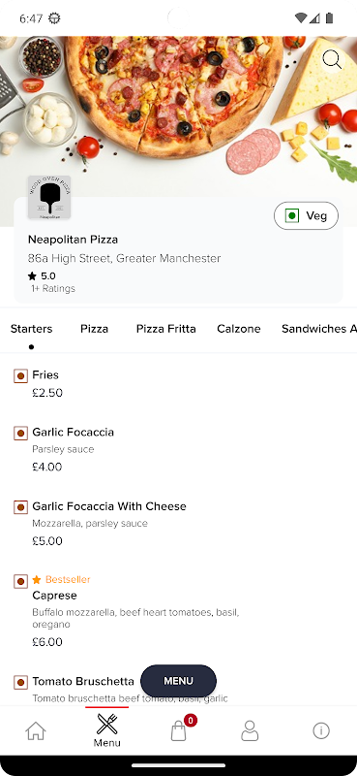Select the Fries menu item
The width and height of the screenshot is (357, 776).
pos(178,383)
